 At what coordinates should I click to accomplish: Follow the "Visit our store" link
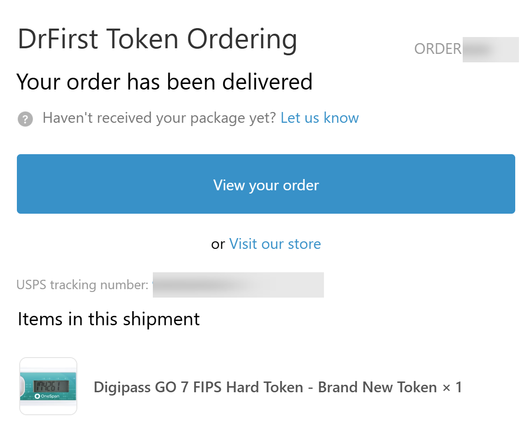coord(275,244)
